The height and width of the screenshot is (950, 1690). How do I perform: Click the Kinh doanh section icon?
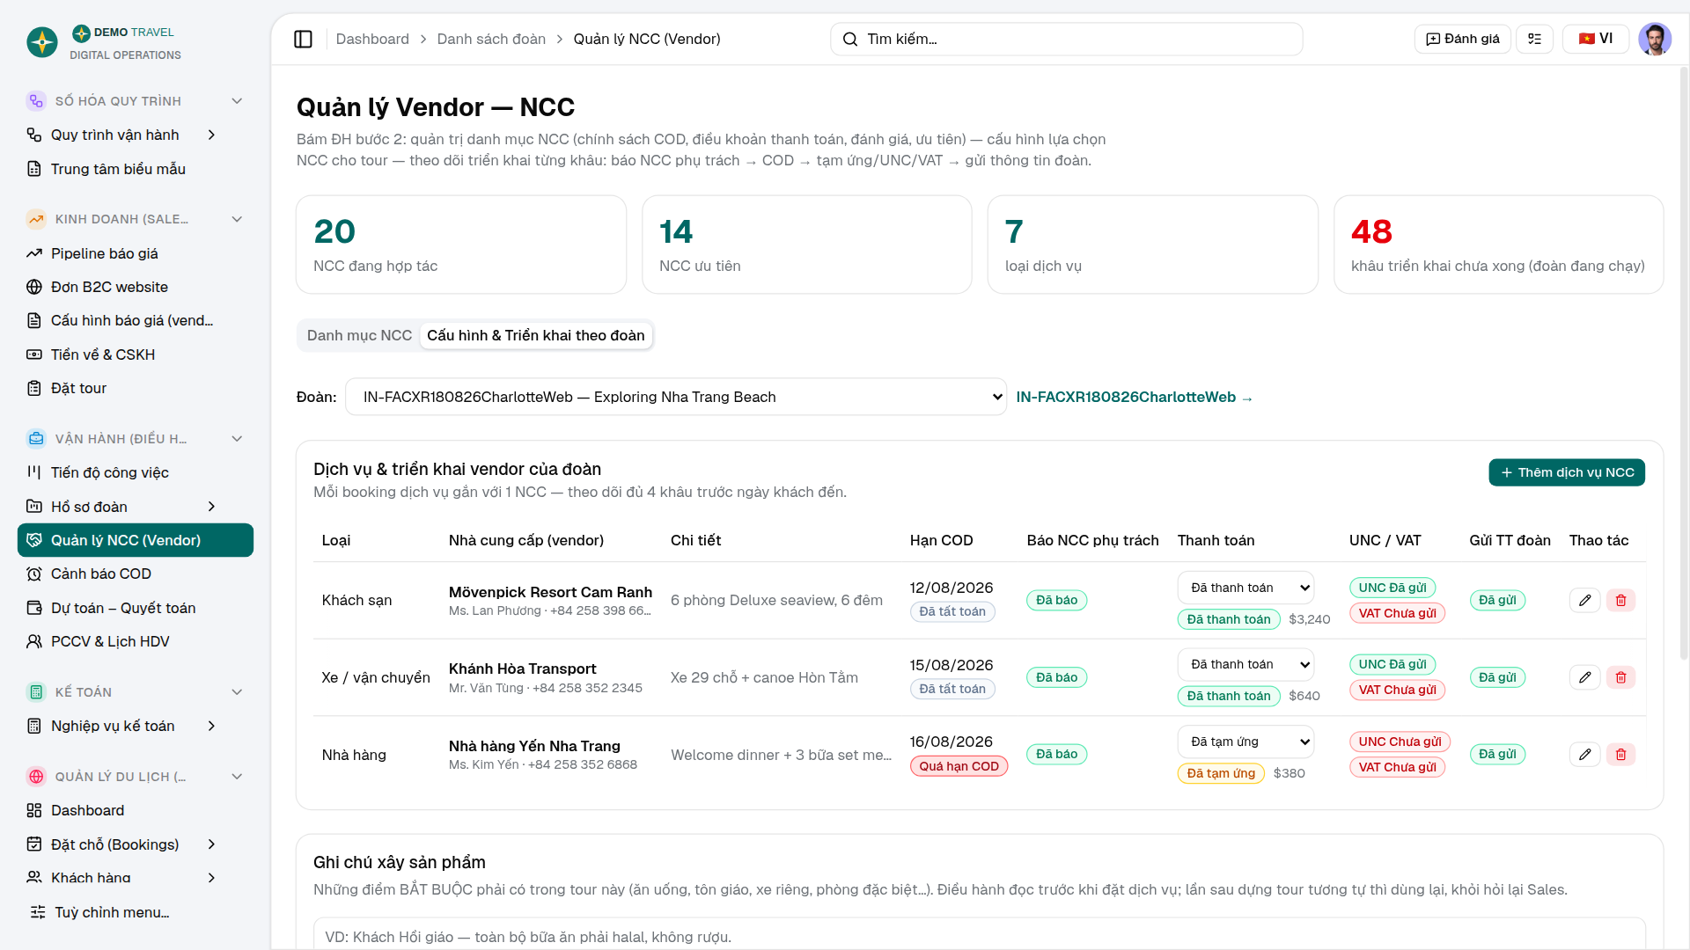coord(36,219)
